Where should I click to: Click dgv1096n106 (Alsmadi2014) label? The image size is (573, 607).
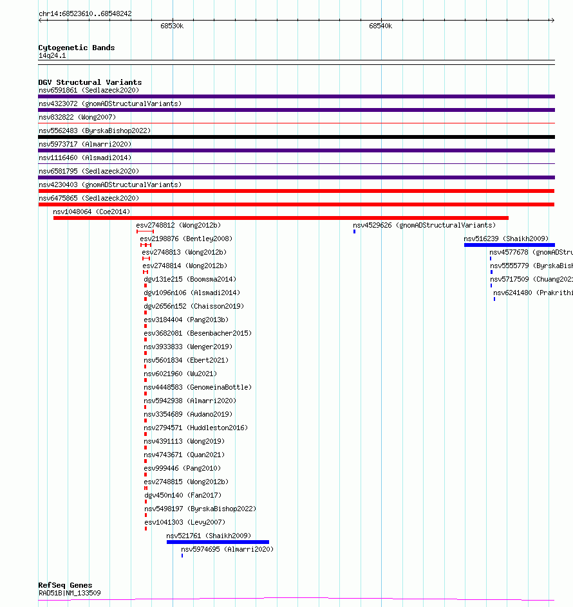click(192, 293)
